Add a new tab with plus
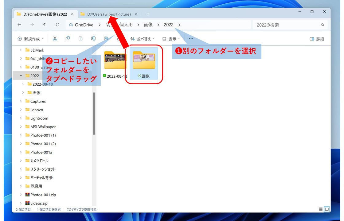 pyautogui.click(x=148, y=14)
